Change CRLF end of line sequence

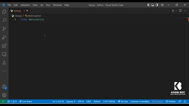pos(89,101)
